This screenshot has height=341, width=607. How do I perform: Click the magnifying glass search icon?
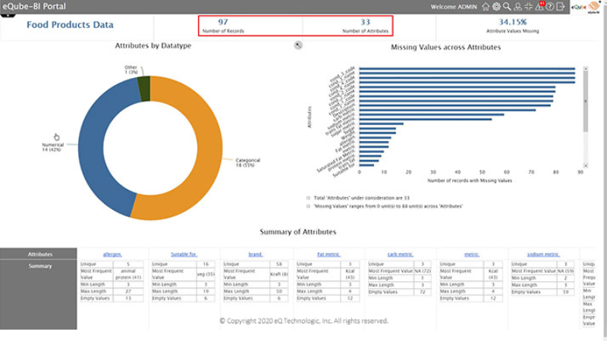point(506,7)
